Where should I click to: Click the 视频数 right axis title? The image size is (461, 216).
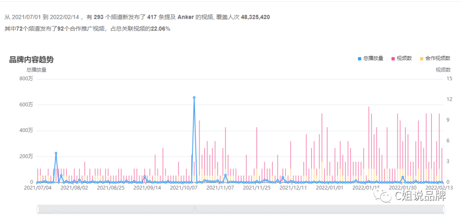click(x=443, y=70)
